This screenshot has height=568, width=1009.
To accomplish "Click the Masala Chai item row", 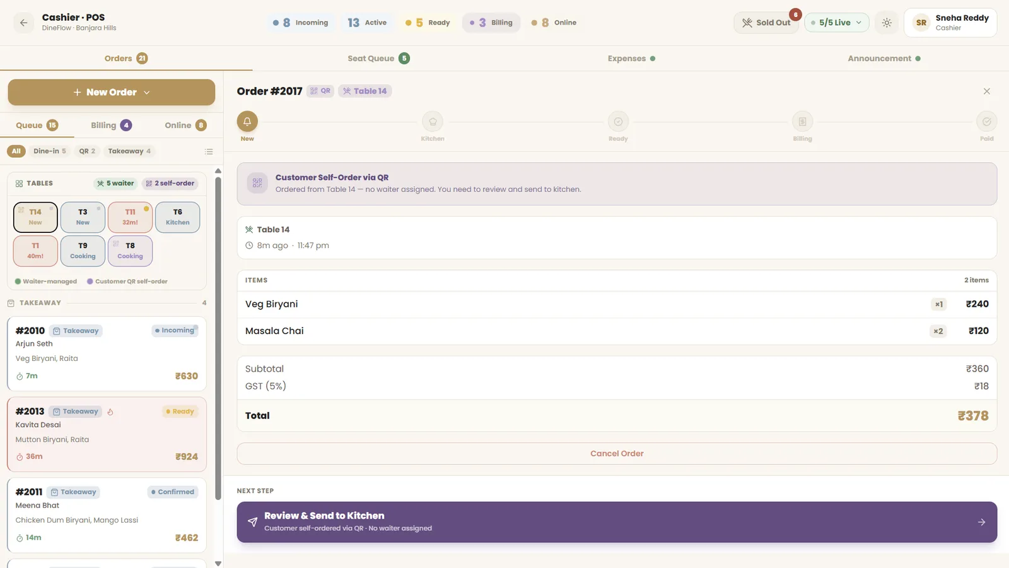I will [617, 331].
